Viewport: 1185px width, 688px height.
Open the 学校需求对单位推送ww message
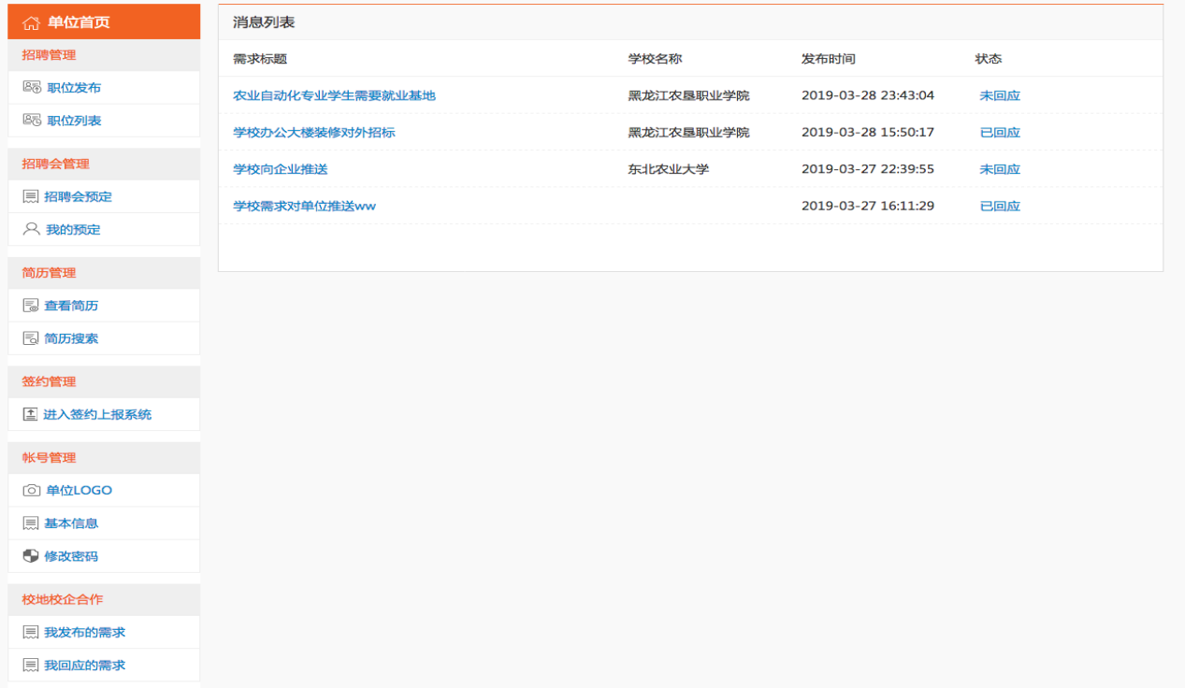pos(304,206)
